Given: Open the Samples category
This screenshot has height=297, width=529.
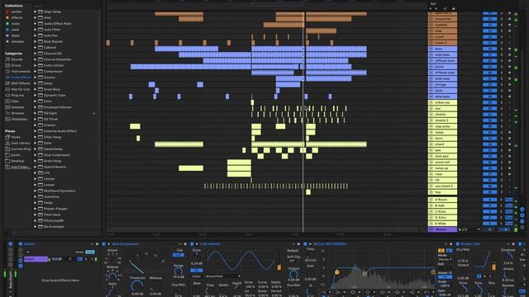Looking at the screenshot, I should coord(15,107).
